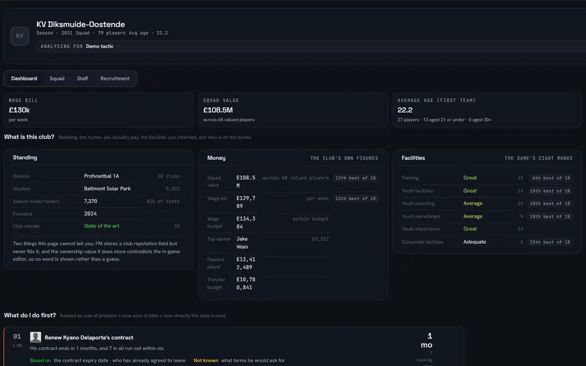This screenshot has width=586, height=366.
Task: Open top earner Jake Wain
Action: [242, 243]
